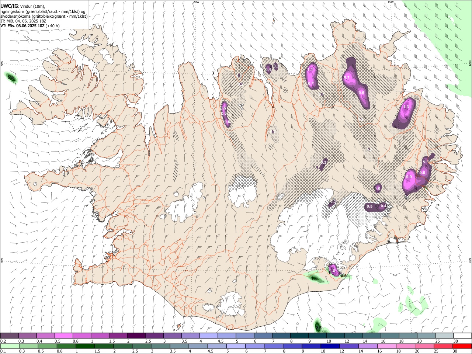This screenshot has width=472, height=354.
Task: Select the white final swatch of the upper scale
Action: click(x=462, y=336)
